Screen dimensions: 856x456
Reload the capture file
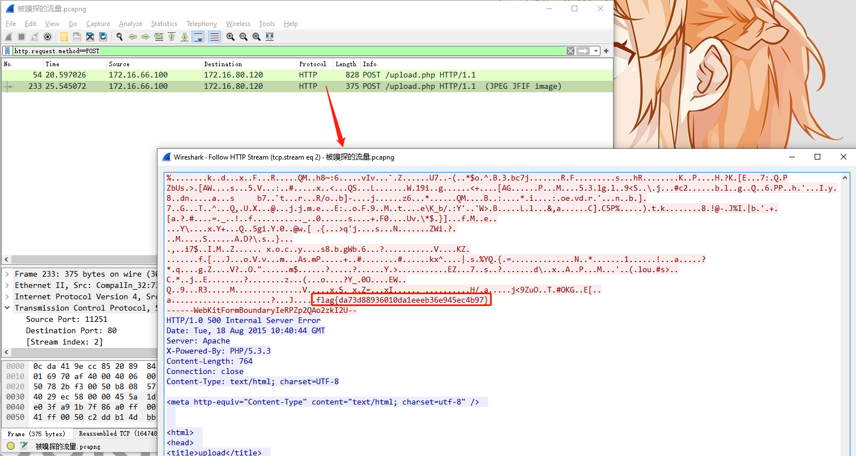tap(103, 37)
